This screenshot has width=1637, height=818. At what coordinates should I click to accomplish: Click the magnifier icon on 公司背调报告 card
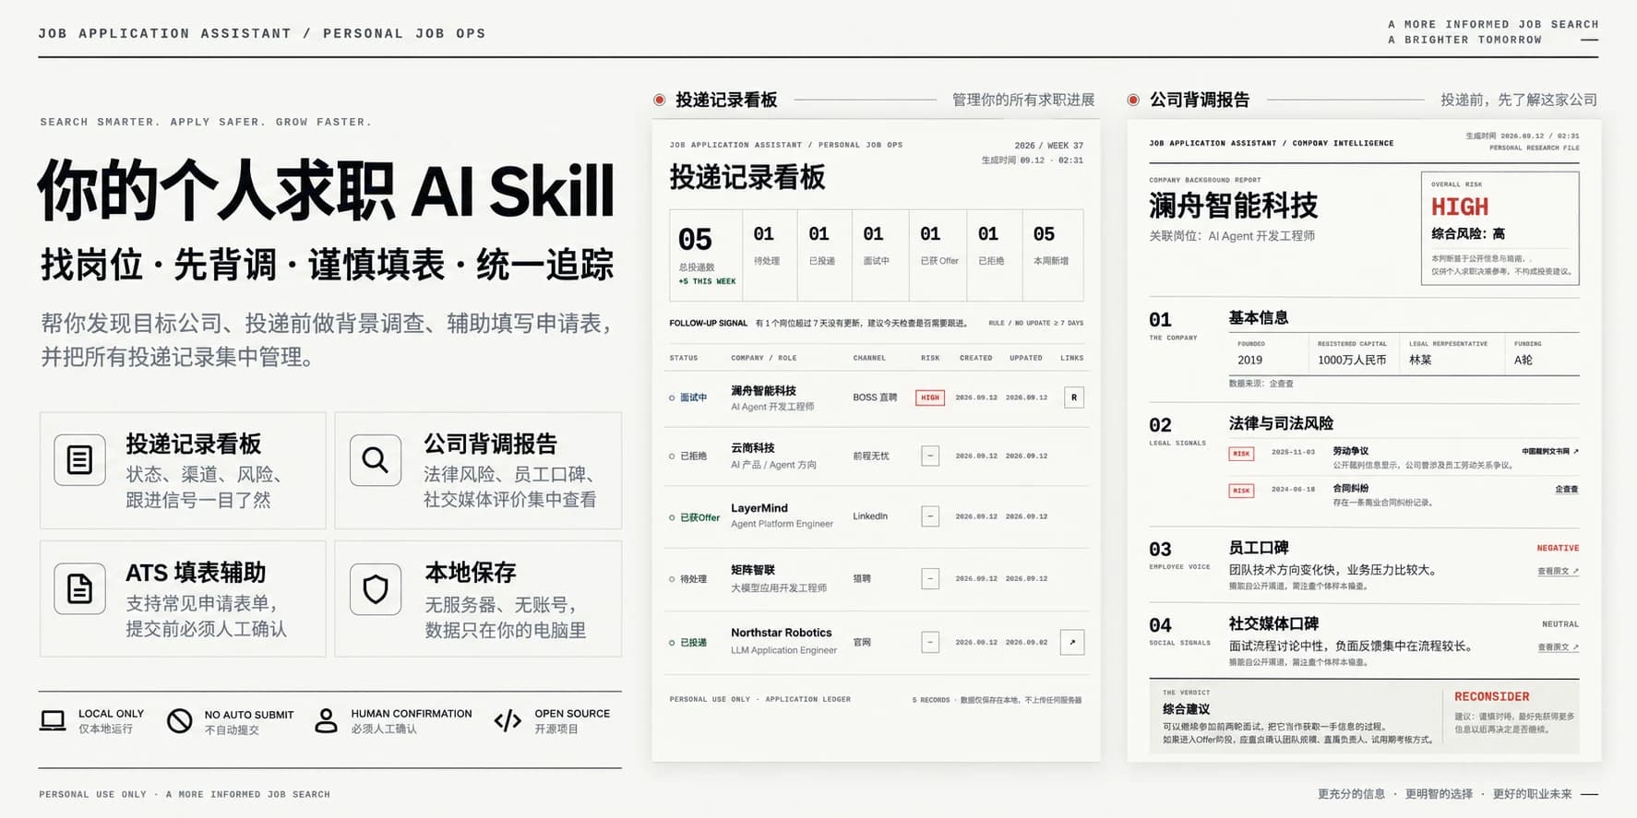tap(376, 459)
